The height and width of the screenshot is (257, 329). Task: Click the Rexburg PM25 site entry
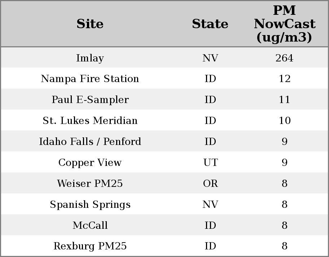[x=90, y=246]
